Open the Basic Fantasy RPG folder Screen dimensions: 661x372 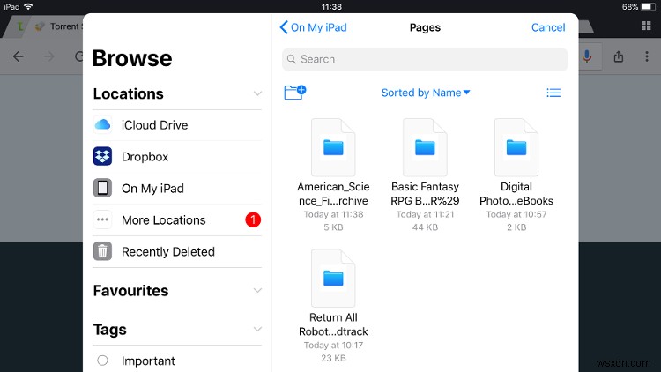(x=425, y=148)
